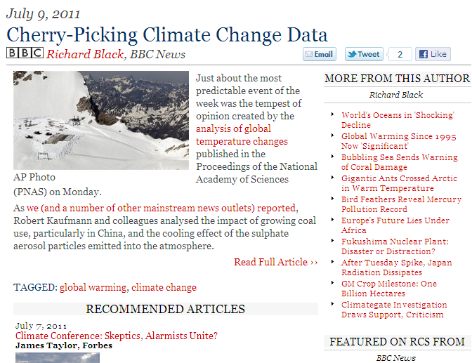This screenshot has height=363, width=472.
Task: Click Read Full Article link
Action: (276, 262)
